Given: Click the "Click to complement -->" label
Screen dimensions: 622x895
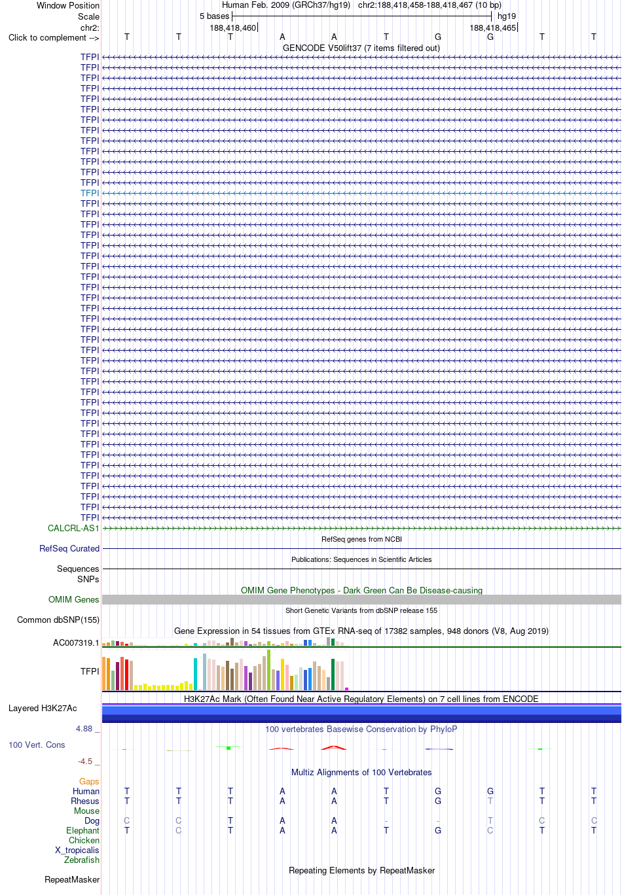Looking at the screenshot, I should point(54,37).
